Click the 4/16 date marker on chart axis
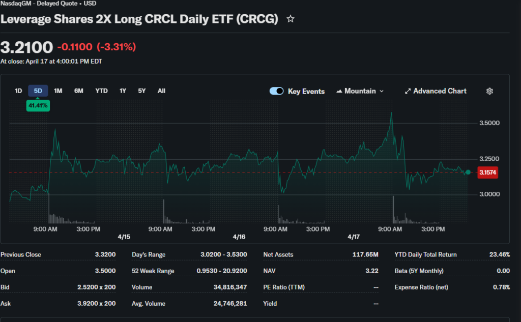 click(x=239, y=237)
